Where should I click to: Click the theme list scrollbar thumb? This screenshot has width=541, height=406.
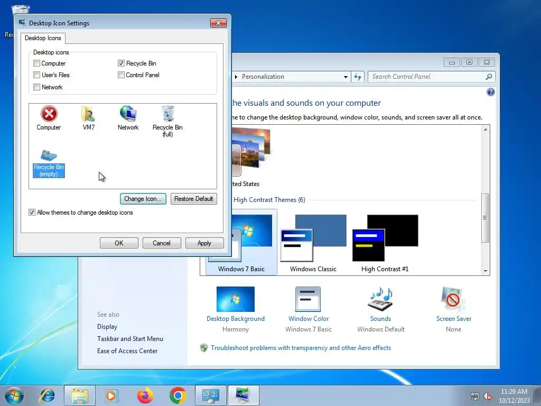(486, 218)
